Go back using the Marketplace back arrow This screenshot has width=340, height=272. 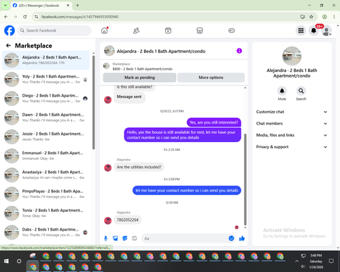8,46
